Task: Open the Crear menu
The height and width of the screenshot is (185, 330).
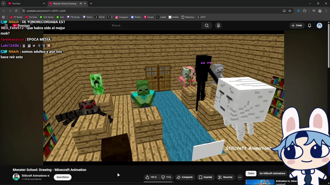Action: click(296, 25)
